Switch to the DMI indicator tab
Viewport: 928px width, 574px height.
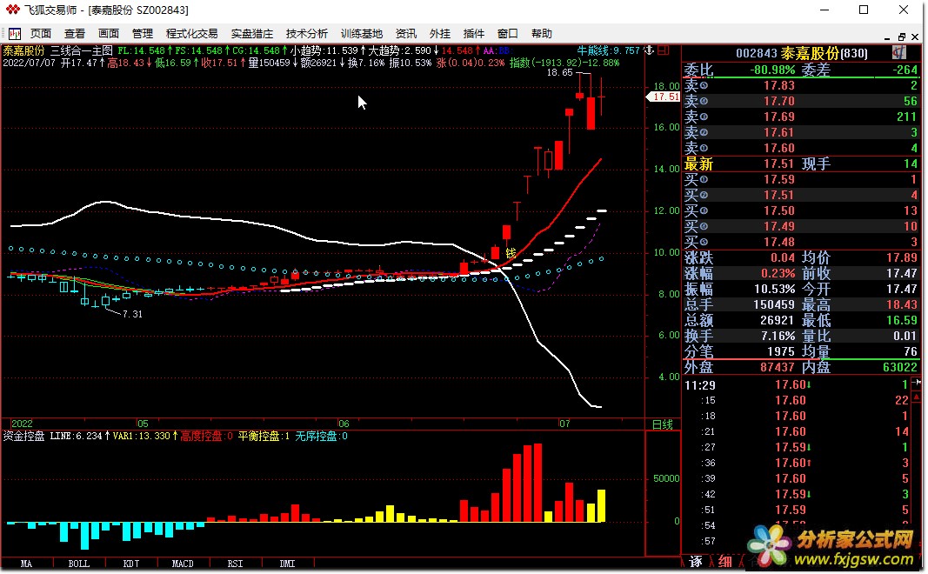coord(287,564)
